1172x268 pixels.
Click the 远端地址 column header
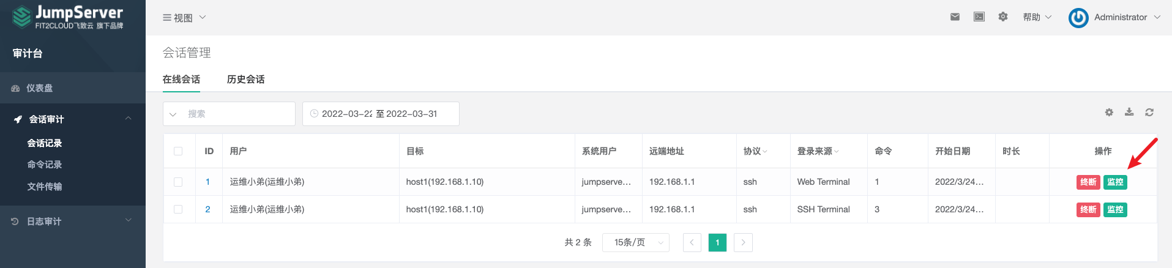[x=666, y=151]
